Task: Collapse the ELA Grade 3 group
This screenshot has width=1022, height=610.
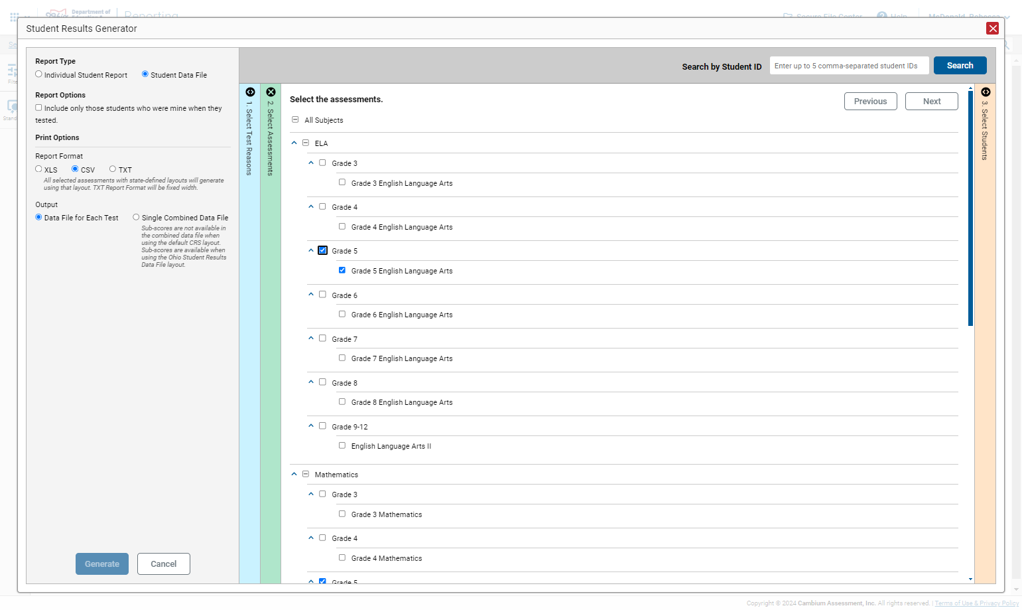Action: [x=310, y=163]
